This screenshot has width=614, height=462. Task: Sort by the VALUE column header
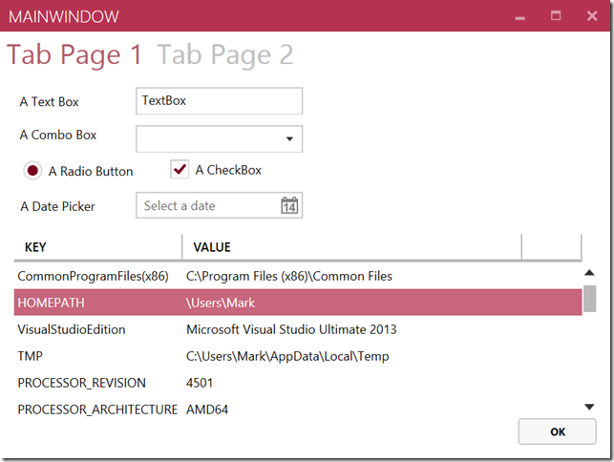351,247
